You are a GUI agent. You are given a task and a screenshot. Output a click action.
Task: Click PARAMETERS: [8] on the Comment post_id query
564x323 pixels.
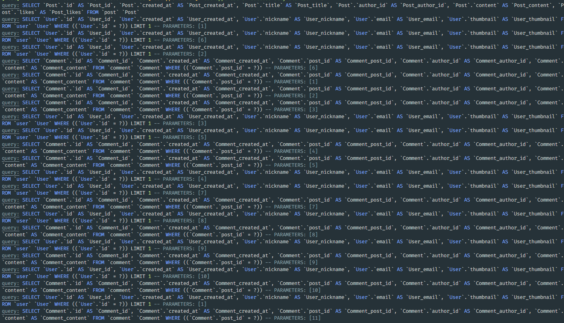(296, 234)
